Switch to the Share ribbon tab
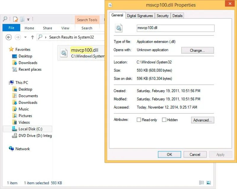The image size is (237, 189). point(47,28)
